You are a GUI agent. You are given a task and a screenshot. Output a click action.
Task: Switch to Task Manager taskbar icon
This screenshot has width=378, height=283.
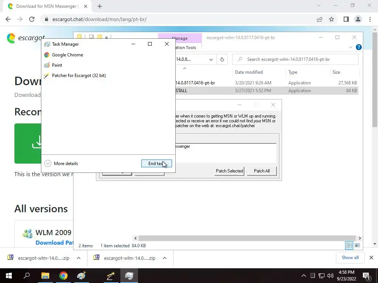click(x=129, y=276)
